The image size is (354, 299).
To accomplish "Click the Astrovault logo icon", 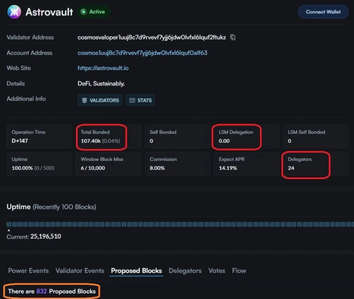I will tap(15, 12).
